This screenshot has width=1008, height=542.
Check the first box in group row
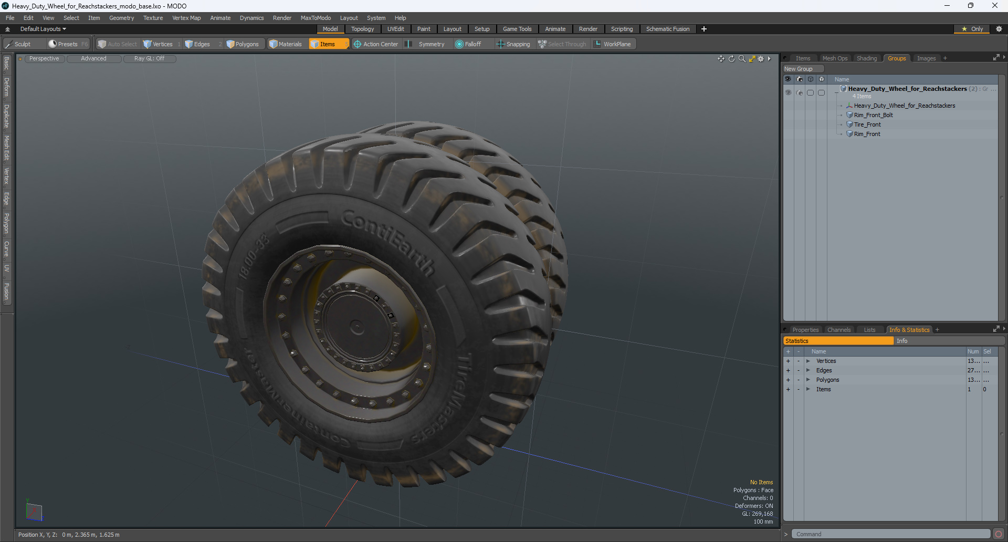click(x=811, y=92)
